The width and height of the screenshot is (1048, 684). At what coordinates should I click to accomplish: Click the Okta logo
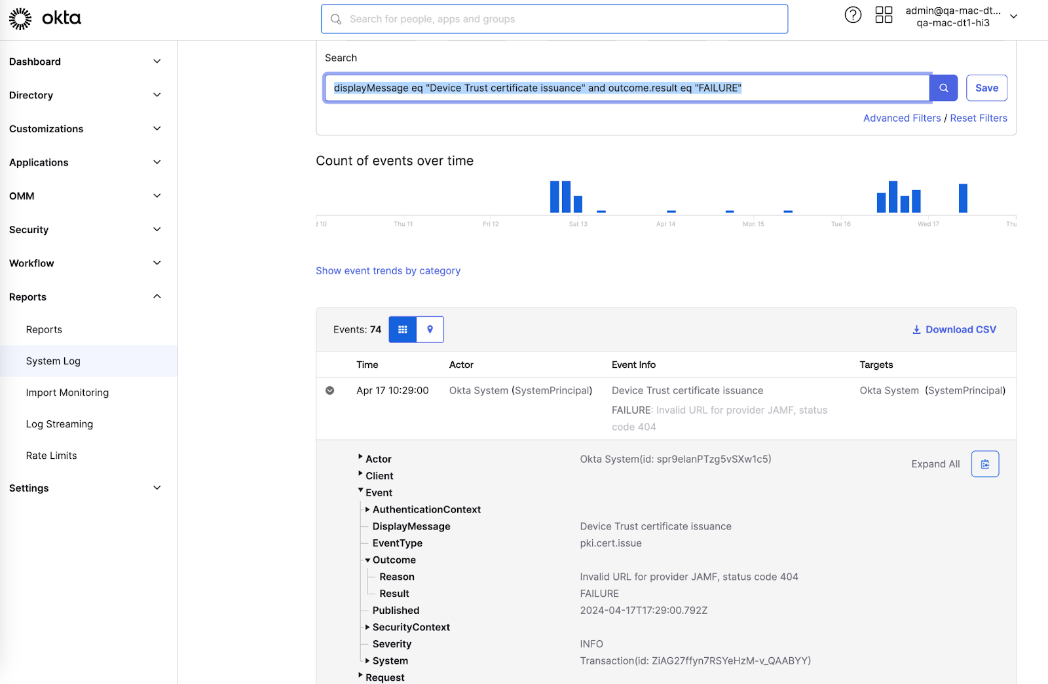pyautogui.click(x=45, y=18)
